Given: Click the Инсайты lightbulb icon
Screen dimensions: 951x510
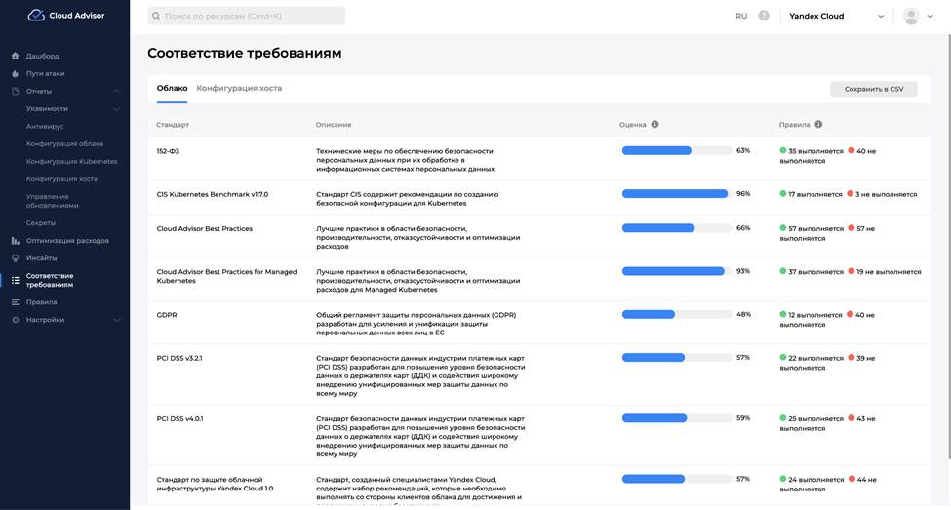Looking at the screenshot, I should tap(15, 258).
